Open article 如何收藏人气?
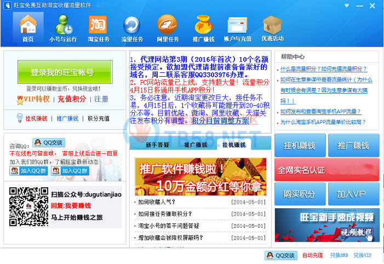 point(157,202)
